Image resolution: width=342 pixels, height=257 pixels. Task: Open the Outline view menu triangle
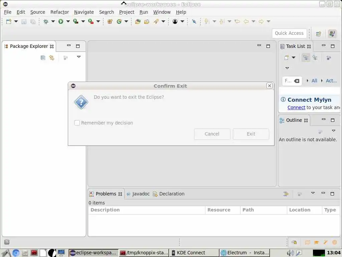334,131
